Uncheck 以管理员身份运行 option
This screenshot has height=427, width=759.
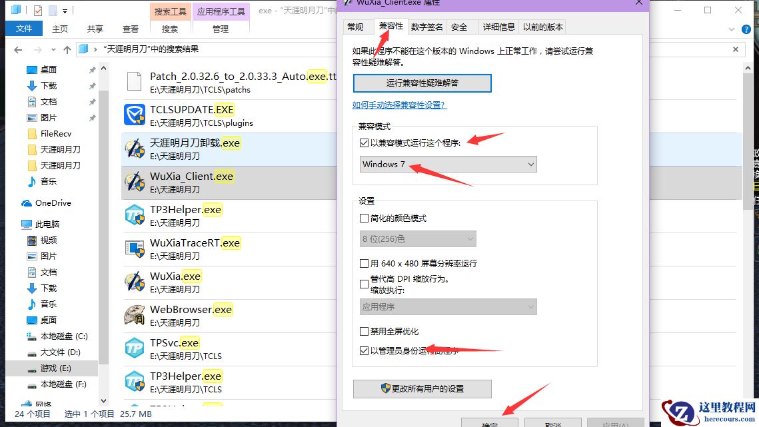point(364,349)
